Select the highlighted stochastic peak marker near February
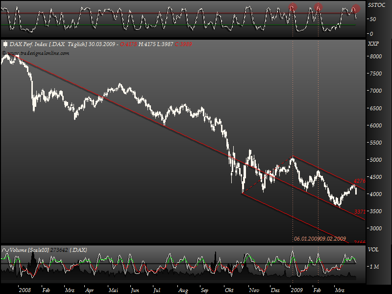Image resolution: width=392 pixels, height=294 pixels. [x=318, y=6]
